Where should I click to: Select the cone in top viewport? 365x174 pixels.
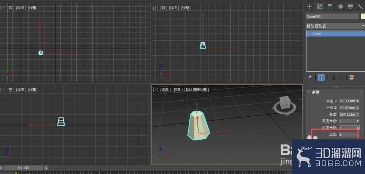(41, 53)
